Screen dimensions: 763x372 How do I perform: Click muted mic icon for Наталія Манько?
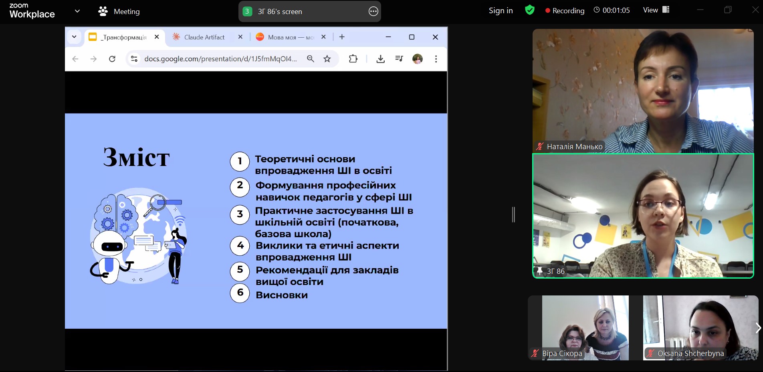(540, 146)
